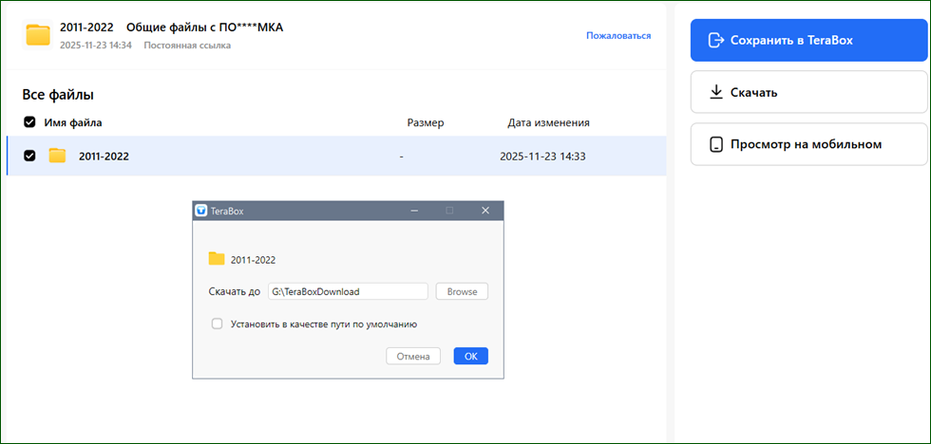Screen dimensions: 931x444
Task: Click the Скачать до label in dialog
Action: pos(235,291)
